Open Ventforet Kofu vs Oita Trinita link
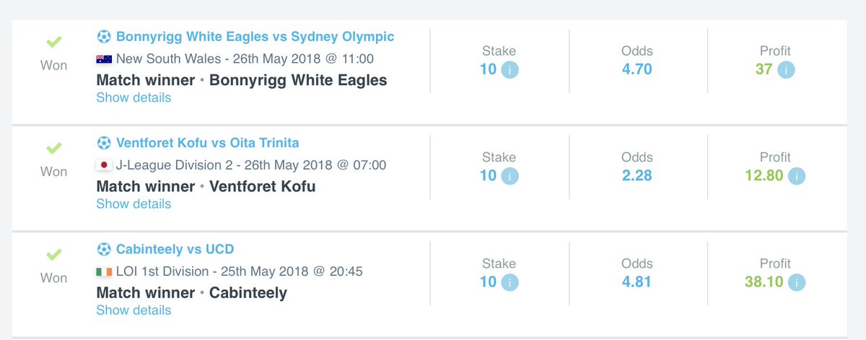The image size is (866, 340). pyautogui.click(x=207, y=142)
